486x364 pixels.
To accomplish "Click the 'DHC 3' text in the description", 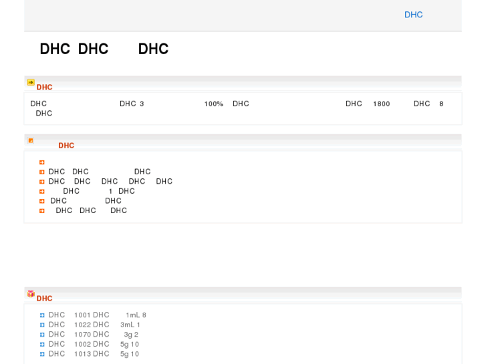I will 132,104.
